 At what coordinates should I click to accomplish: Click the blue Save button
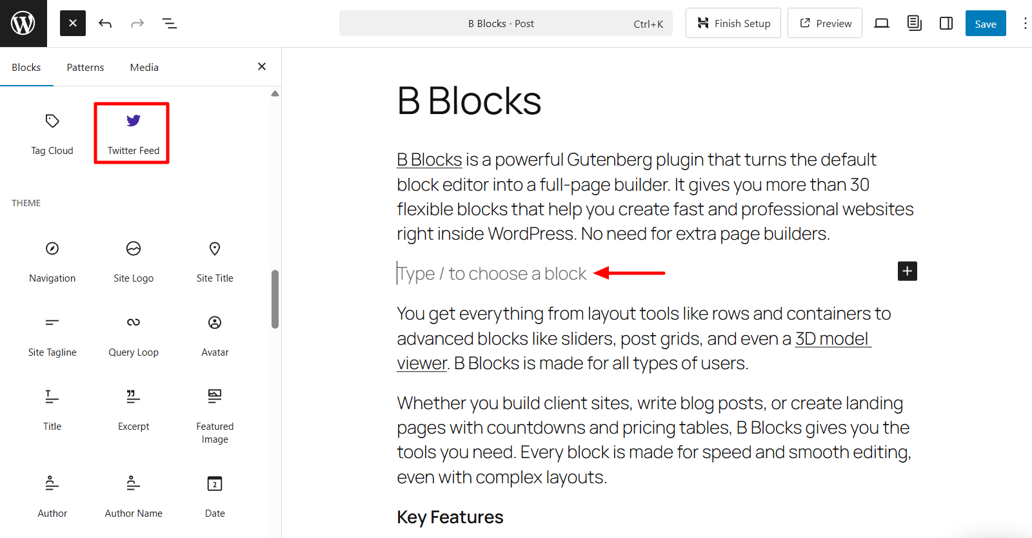click(x=985, y=23)
